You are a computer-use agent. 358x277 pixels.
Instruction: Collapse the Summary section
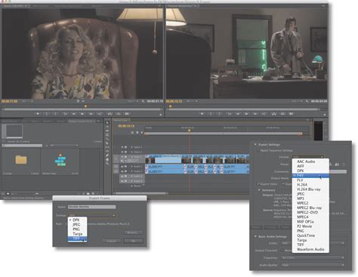coord(259,190)
